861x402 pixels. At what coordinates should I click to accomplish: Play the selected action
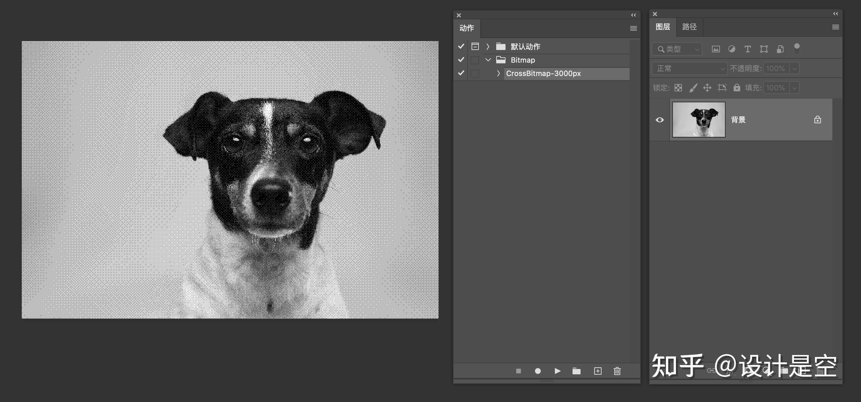[x=557, y=371]
